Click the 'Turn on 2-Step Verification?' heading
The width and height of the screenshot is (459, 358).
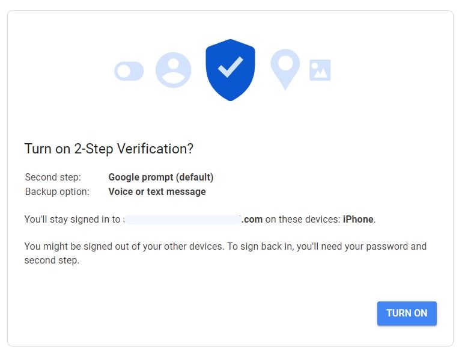pyautogui.click(x=109, y=149)
